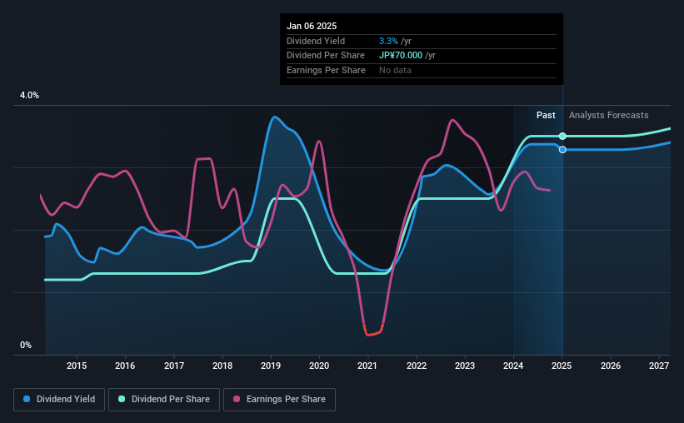
Task: Click the teal Dividend Per Share legend dot
Action: coord(122,399)
